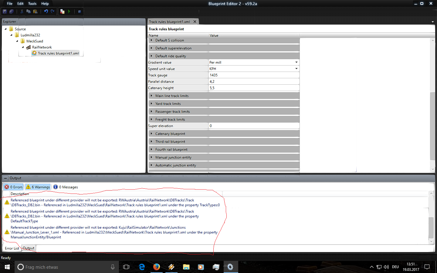The width and height of the screenshot is (437, 273).
Task: Open the gear app on the taskbar
Action: pyautogui.click(x=230, y=267)
